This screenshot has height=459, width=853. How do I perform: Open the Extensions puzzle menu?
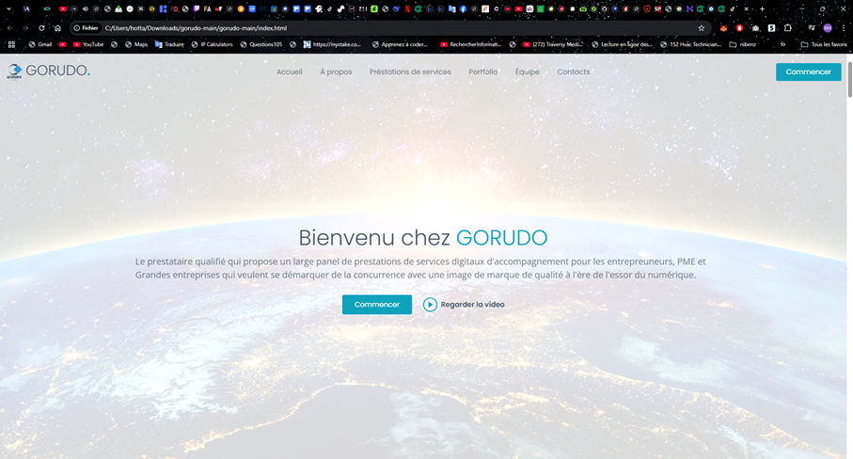pos(788,27)
